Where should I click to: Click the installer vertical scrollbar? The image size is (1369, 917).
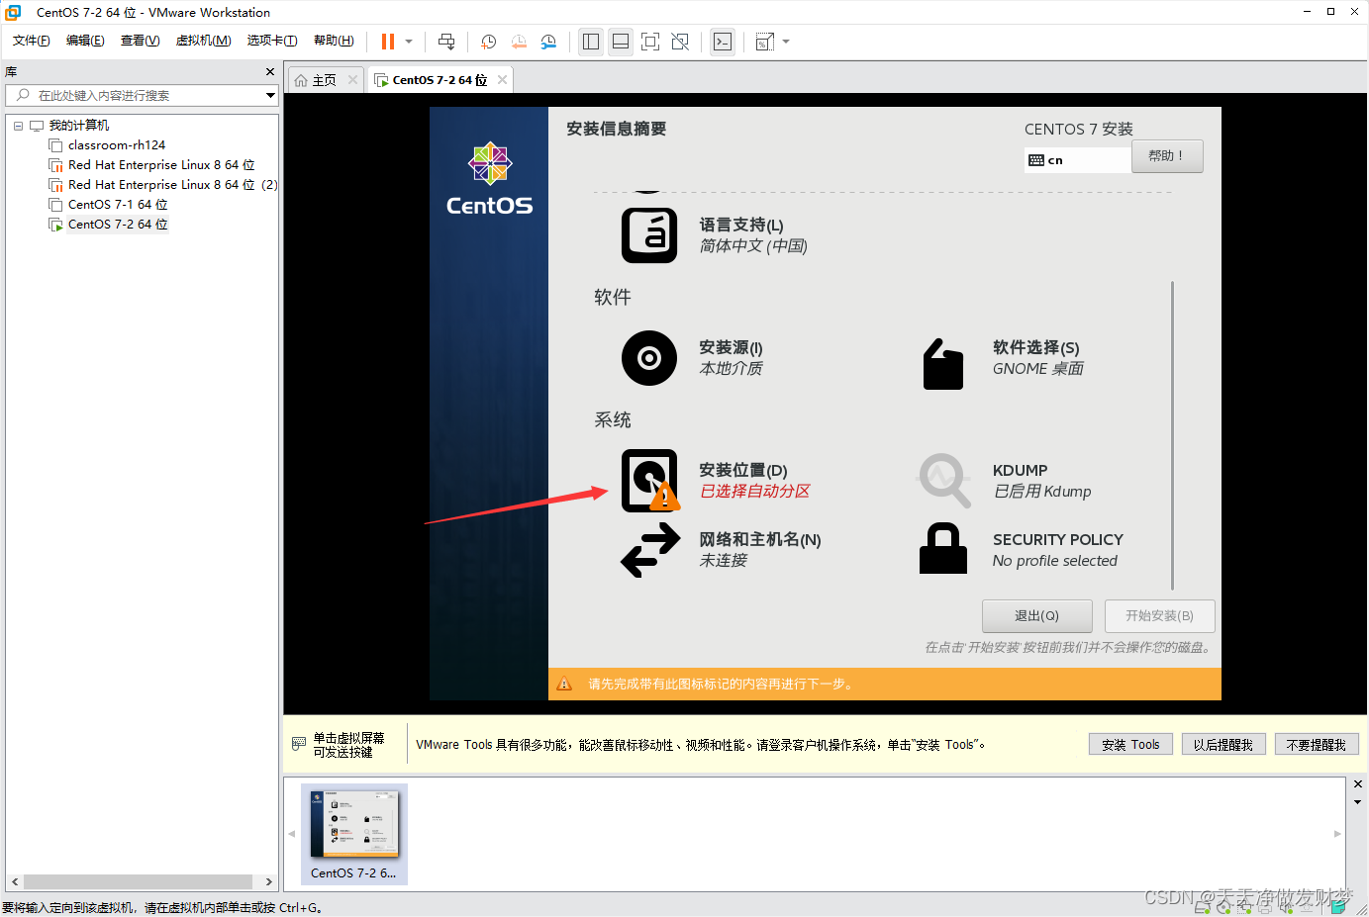pos(1172,435)
